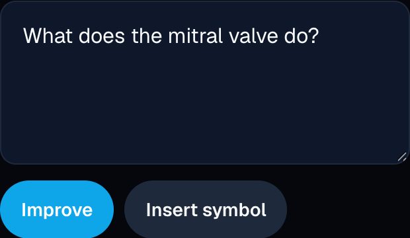This screenshot has width=410, height=238.
Task: Place cursor in the word "mitral"
Action: point(195,36)
